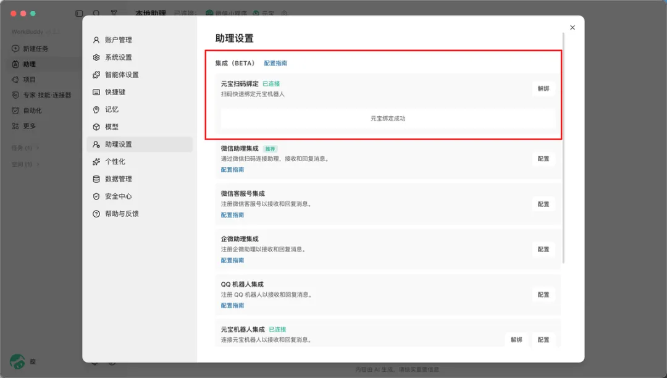Viewport: 667px width, 378px height.
Task: Click the filter funnel icon in top toolbar
Action: 114,13
